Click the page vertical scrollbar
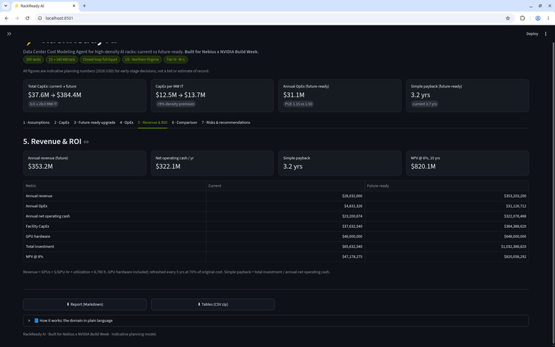Screen dimensions: 555x347 pos(553,191)
